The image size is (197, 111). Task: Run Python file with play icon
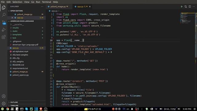coord(182,6)
